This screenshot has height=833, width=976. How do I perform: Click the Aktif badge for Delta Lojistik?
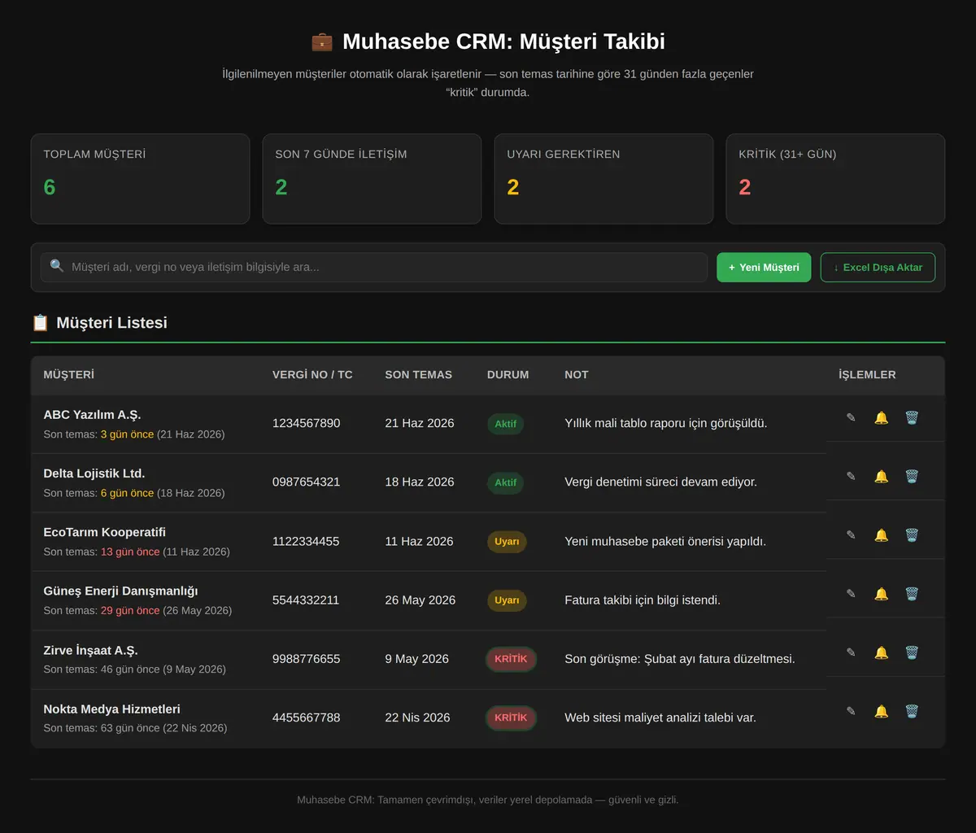pos(505,482)
